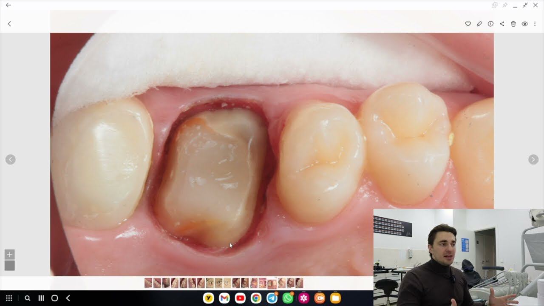Show recent apps with three-bars button
Viewport: 544px width, 306px height.
(x=41, y=298)
